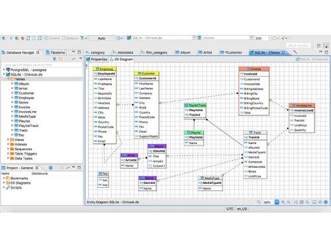This screenshot has width=331, height=248.
Task: Click the Employee table header in diagram
Action: tap(105, 69)
